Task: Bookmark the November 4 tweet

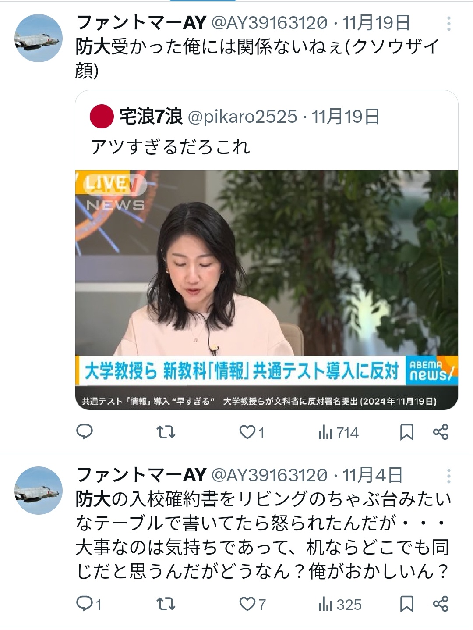Action: 407,604
